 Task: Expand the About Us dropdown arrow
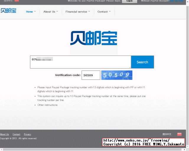(57, 12)
